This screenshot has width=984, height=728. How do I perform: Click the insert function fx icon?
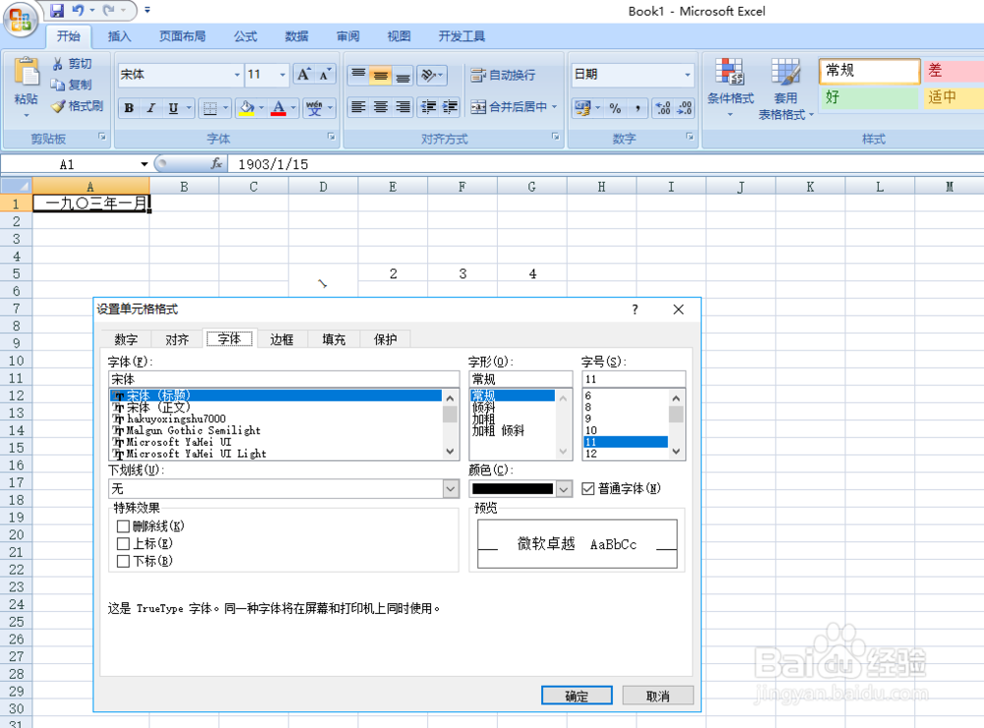tap(216, 163)
